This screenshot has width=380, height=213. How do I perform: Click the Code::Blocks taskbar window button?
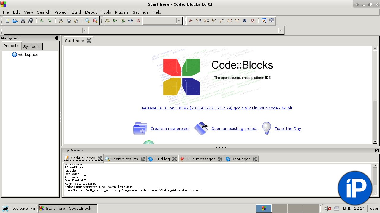pyautogui.click(x=68, y=208)
